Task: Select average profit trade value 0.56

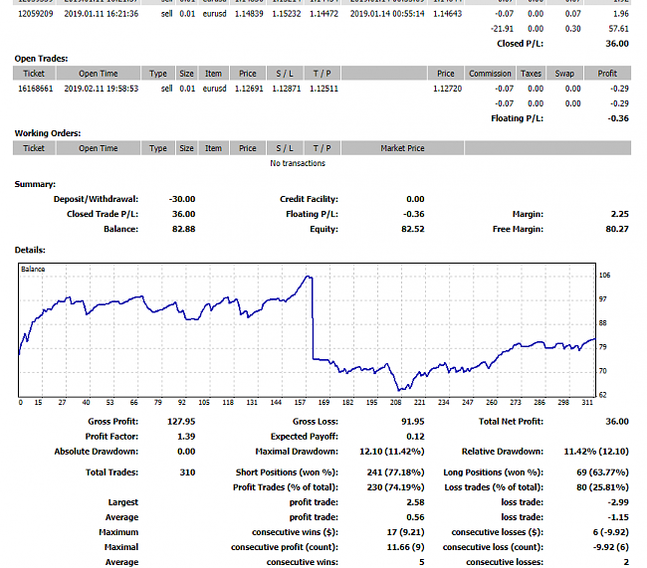Action: click(x=415, y=517)
